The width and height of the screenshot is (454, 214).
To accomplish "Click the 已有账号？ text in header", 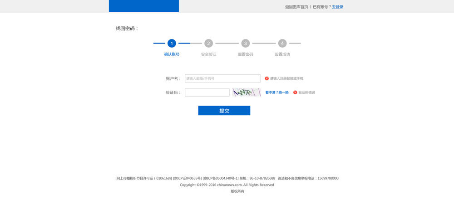I will (322, 7).
